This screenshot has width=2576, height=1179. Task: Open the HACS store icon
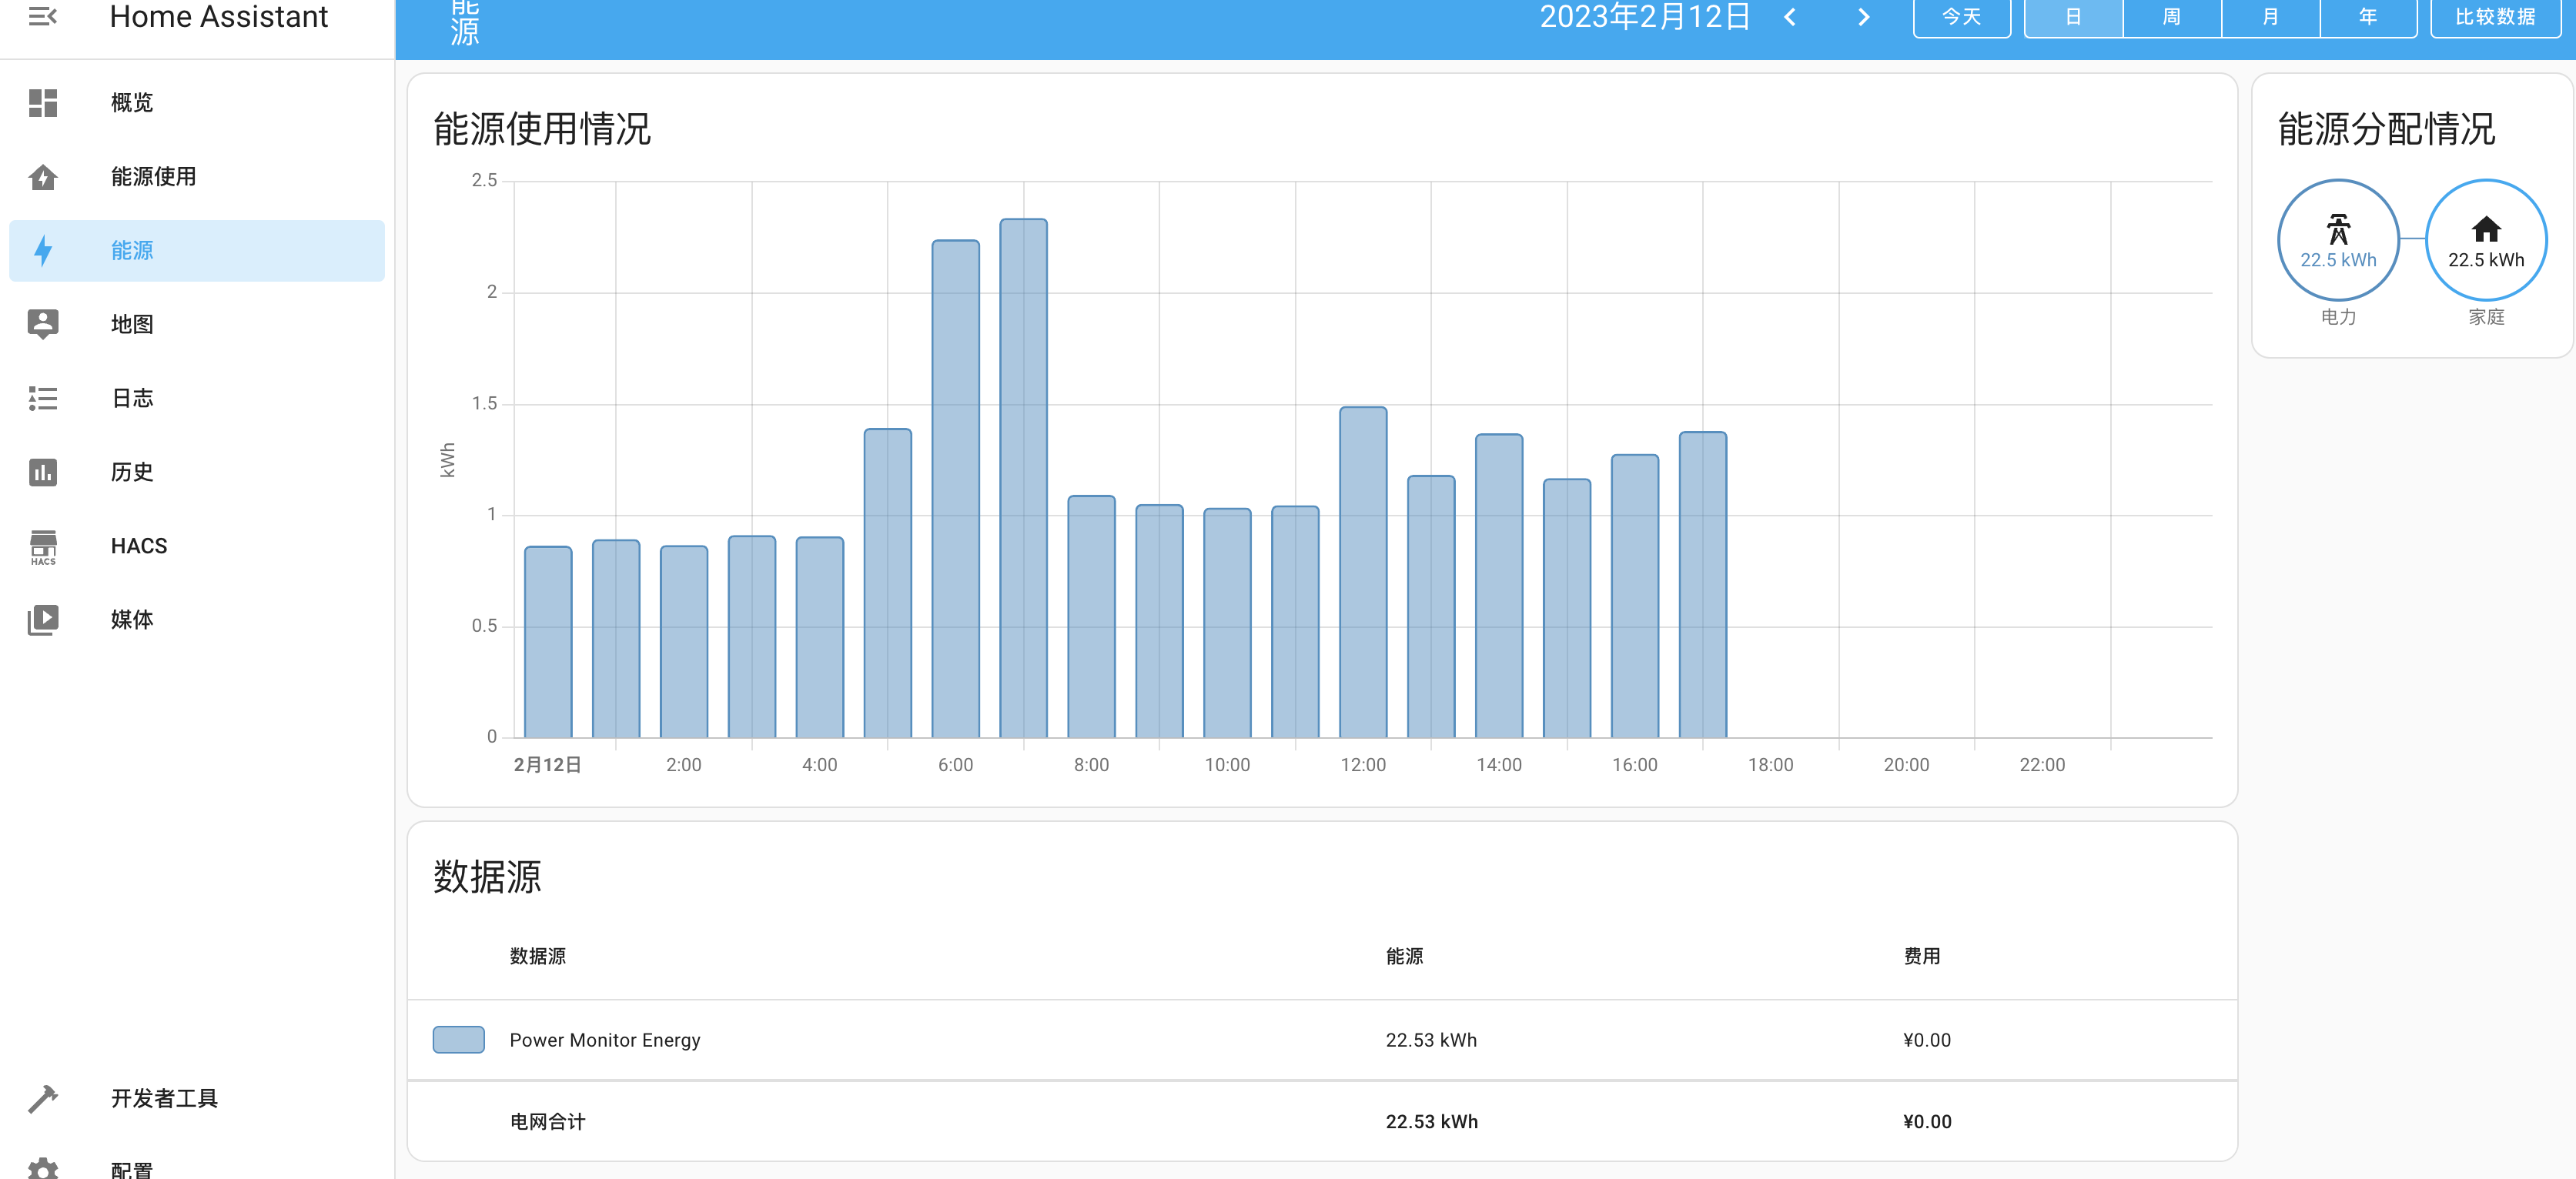(x=43, y=546)
